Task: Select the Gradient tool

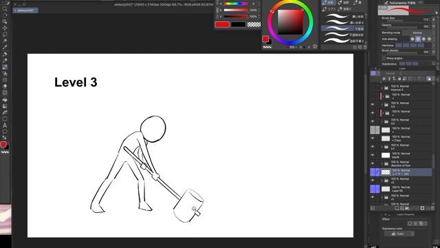Action: click(x=5, y=106)
